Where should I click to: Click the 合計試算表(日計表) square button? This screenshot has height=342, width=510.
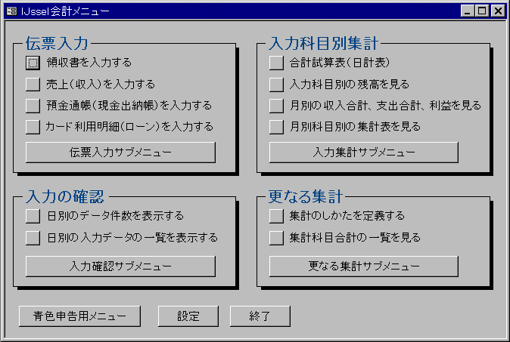[x=276, y=63]
